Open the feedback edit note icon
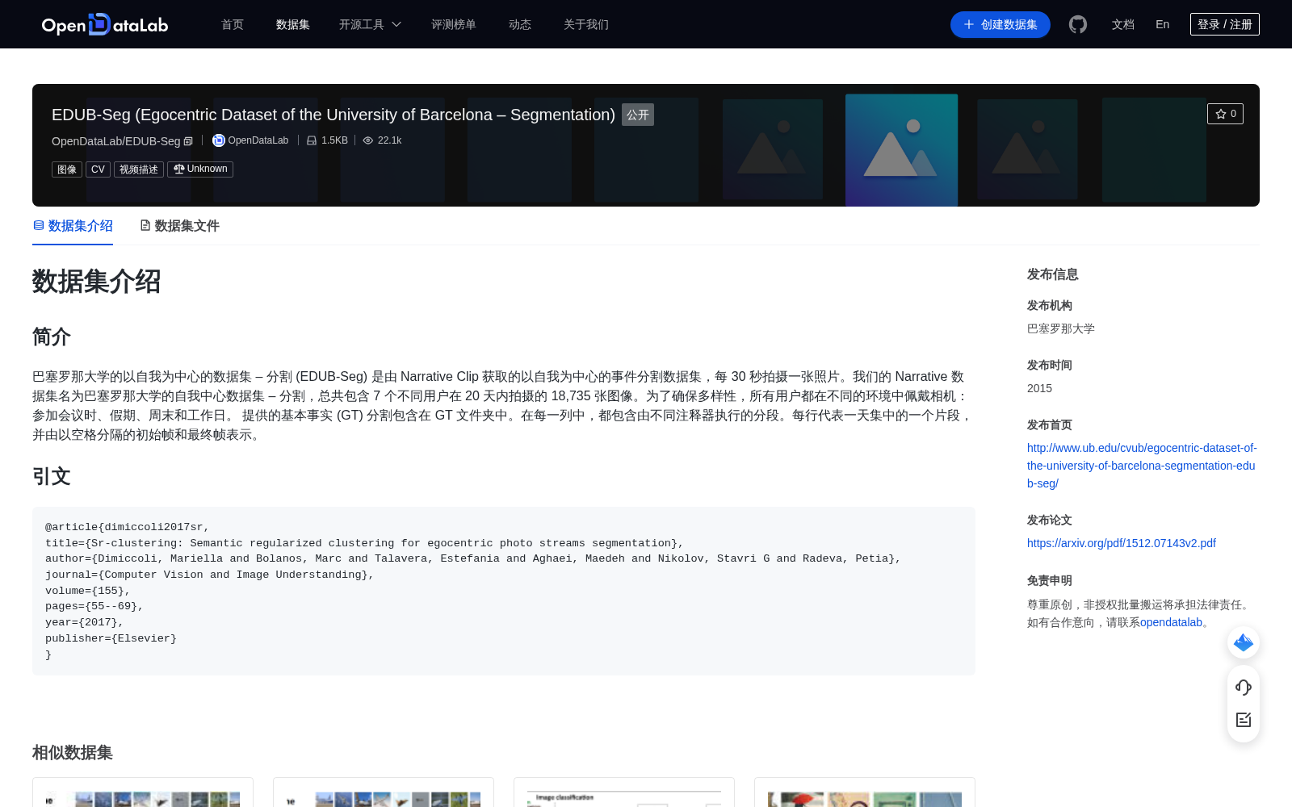The height and width of the screenshot is (807, 1292). tap(1244, 720)
